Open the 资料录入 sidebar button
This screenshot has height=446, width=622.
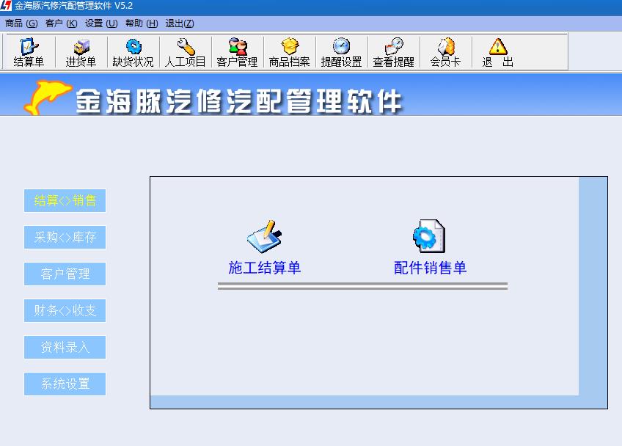coord(65,347)
